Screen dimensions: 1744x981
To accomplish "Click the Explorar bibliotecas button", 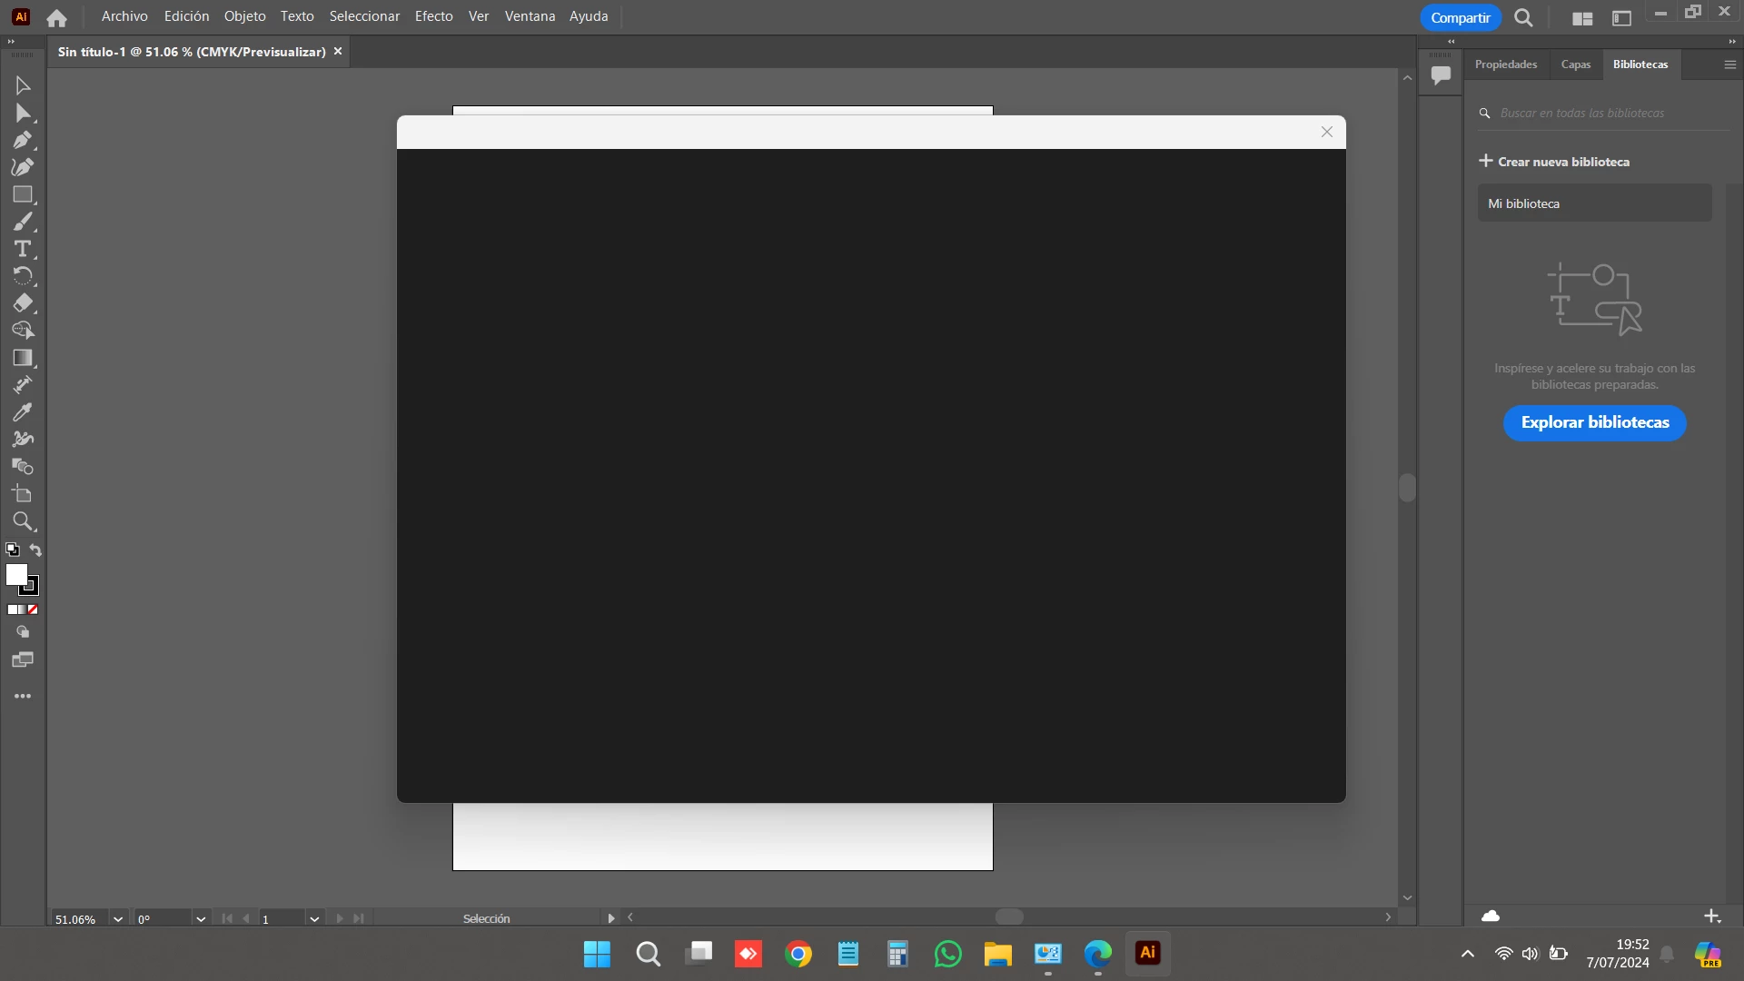I will pyautogui.click(x=1594, y=422).
